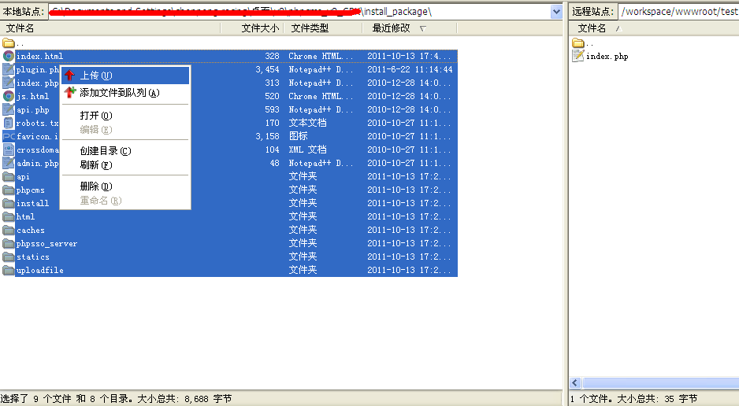Sort local files by 最近修改 column
This screenshot has width=739, height=406.
pyautogui.click(x=392, y=28)
